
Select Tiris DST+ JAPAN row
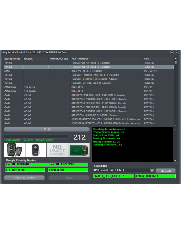[89, 83]
